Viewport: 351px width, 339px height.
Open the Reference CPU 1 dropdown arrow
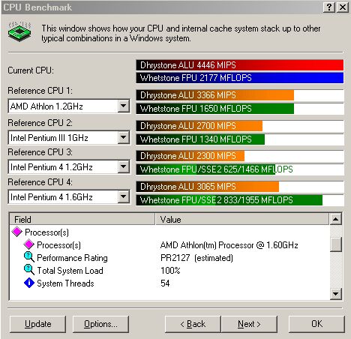coord(123,106)
